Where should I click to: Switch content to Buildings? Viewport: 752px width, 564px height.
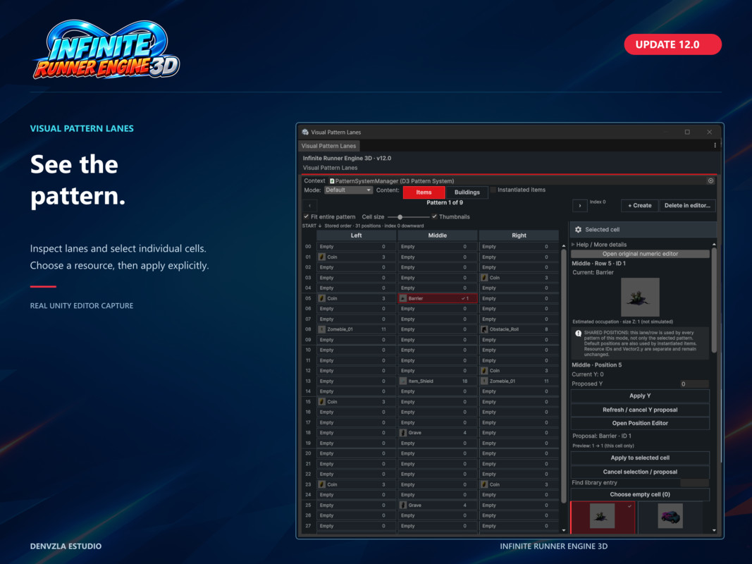[467, 192]
